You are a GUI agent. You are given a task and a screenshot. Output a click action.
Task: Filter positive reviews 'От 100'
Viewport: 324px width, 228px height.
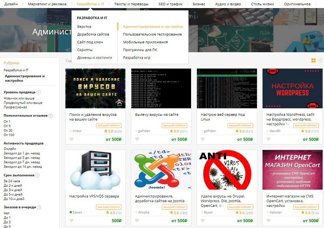pyautogui.click(x=9, y=135)
